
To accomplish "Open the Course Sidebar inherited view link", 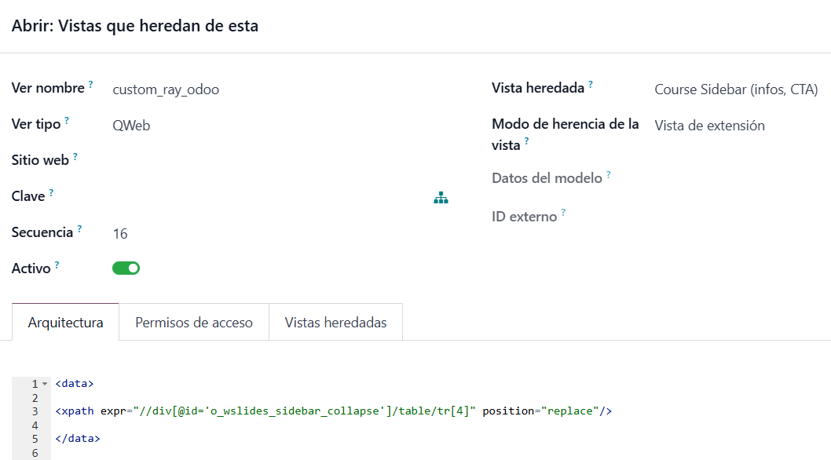I will (x=735, y=89).
